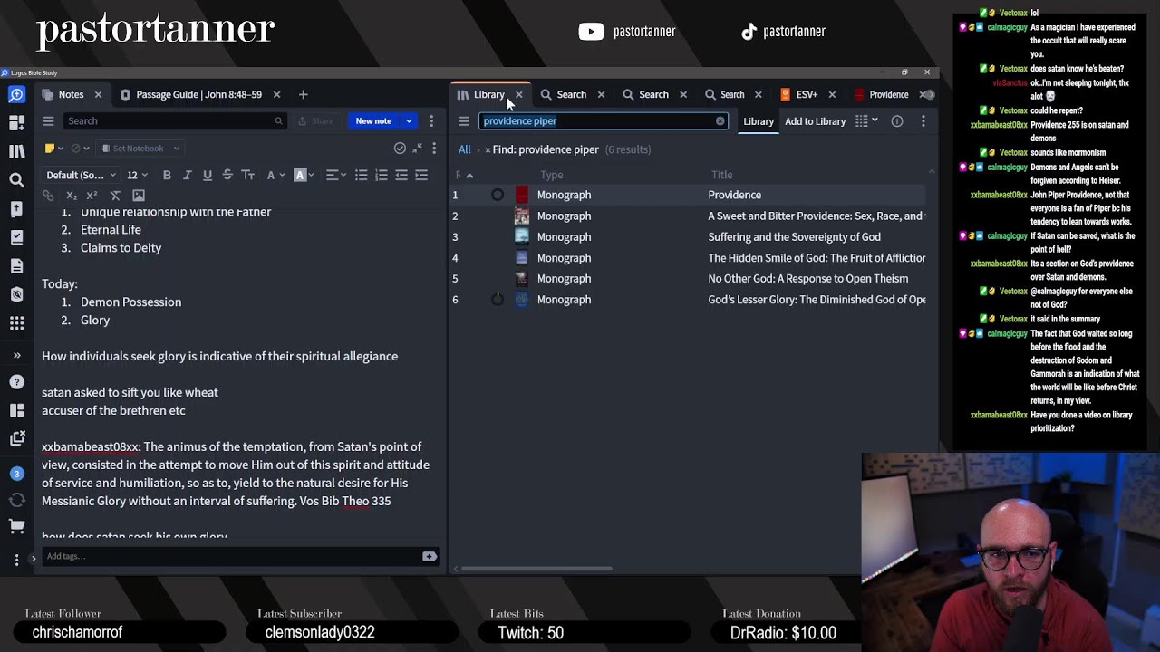Viewport: 1160px width, 652px height.
Task: Toggle small caps text style
Action: coord(247,175)
